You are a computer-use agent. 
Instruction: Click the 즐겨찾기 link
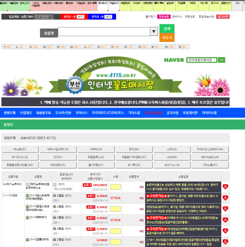[x=151, y=16]
